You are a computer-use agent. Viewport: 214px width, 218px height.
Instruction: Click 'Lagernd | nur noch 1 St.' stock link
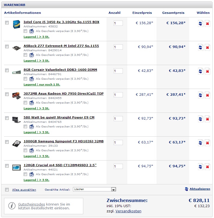coord(42,85)
